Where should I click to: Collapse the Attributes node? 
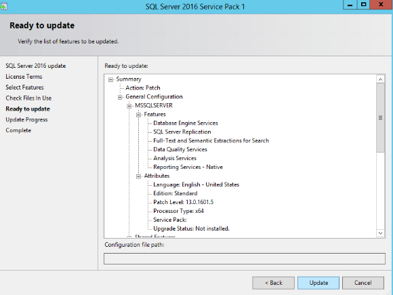coord(138,176)
